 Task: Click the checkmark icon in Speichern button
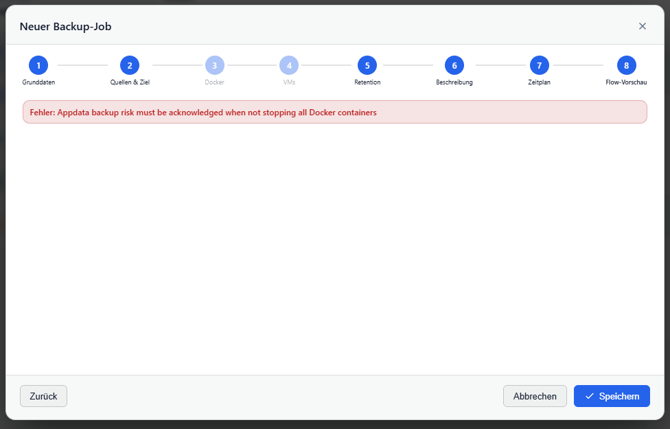[590, 396]
